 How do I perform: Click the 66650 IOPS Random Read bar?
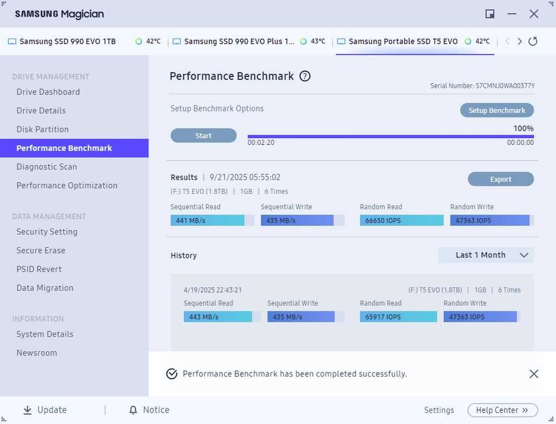402,220
